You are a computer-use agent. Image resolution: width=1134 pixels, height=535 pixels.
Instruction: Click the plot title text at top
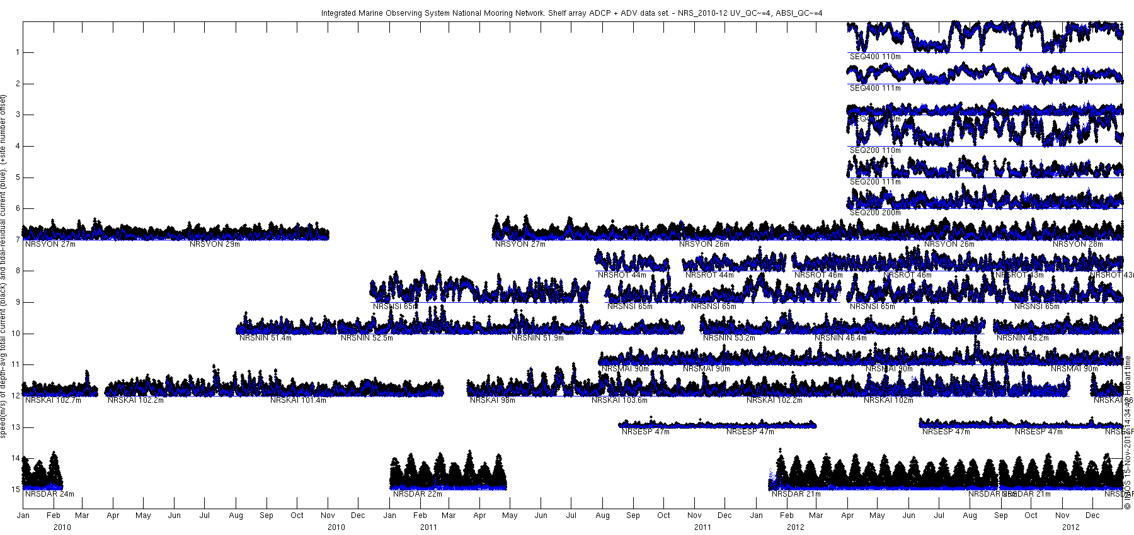571,13
